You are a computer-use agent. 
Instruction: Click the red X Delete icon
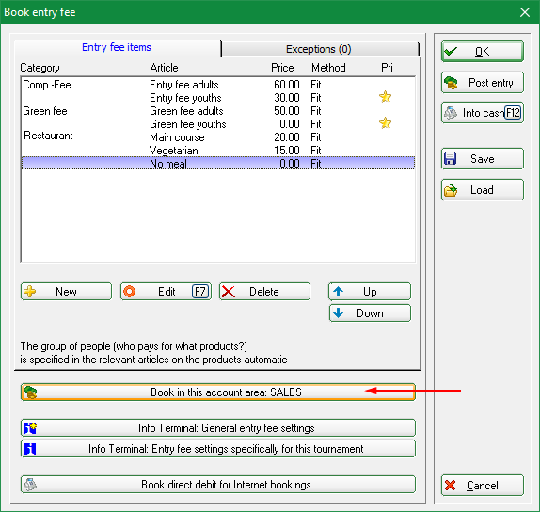point(229,292)
